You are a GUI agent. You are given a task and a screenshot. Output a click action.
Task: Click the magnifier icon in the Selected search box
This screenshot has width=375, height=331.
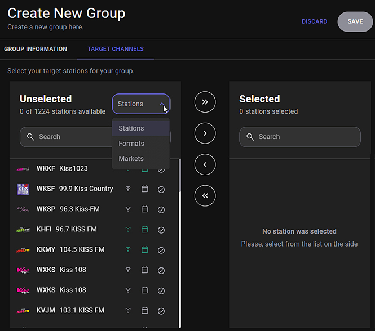tap(250, 137)
